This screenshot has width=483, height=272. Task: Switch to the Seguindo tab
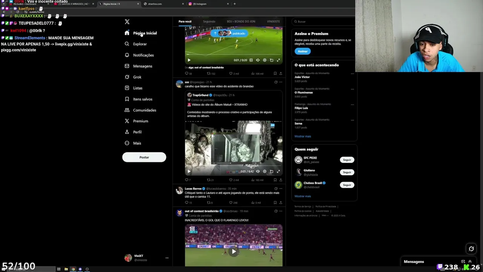pyautogui.click(x=209, y=22)
